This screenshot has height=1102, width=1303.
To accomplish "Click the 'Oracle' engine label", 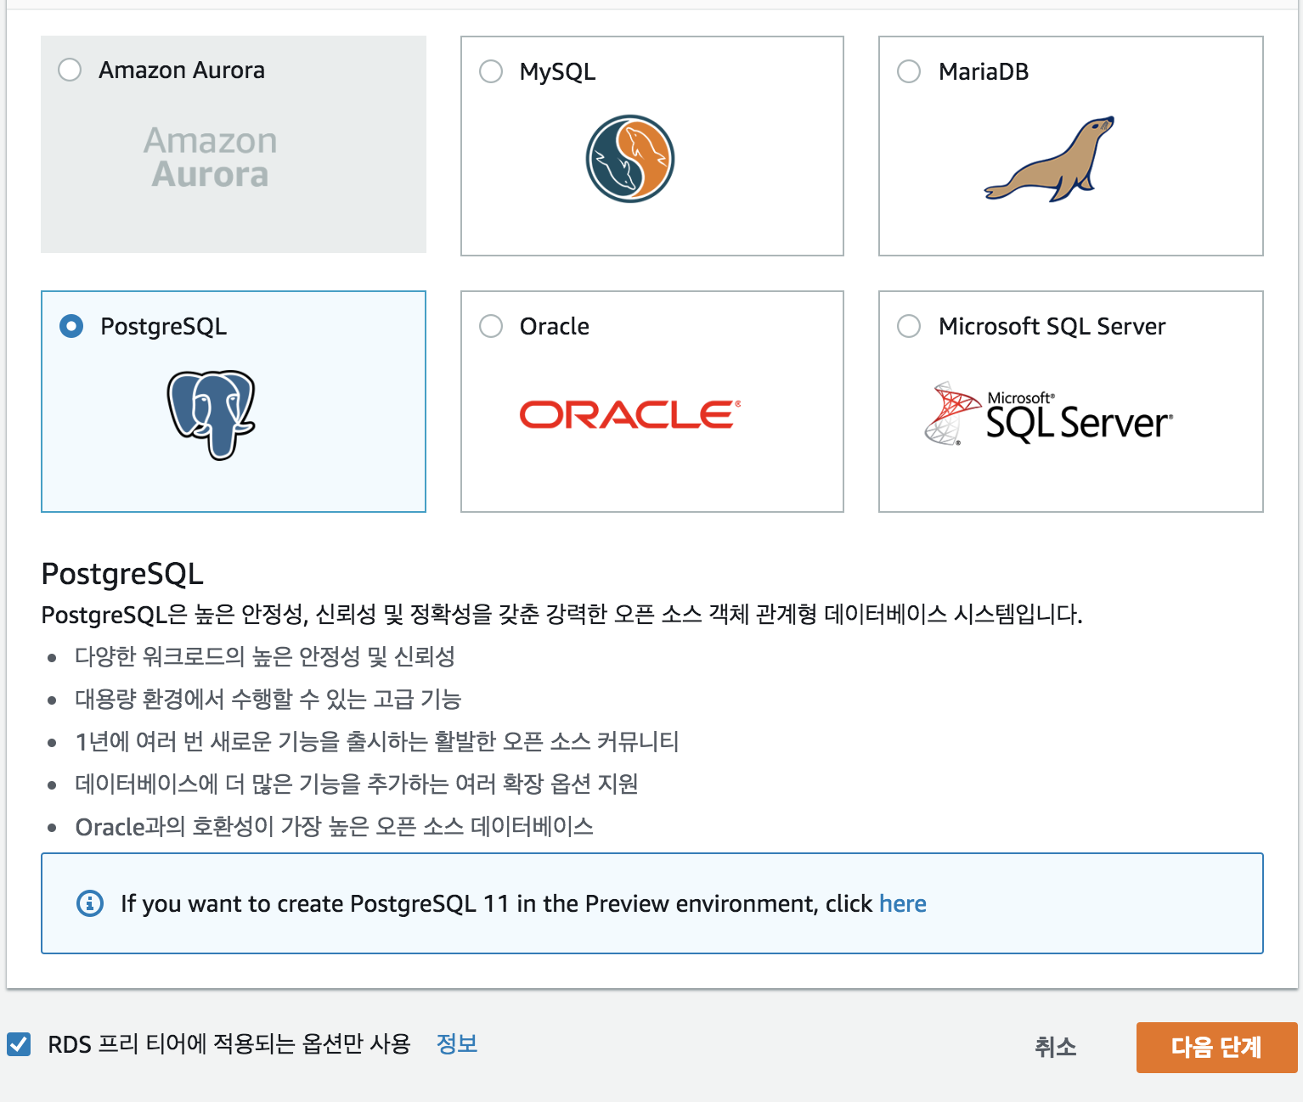I will pos(555,326).
